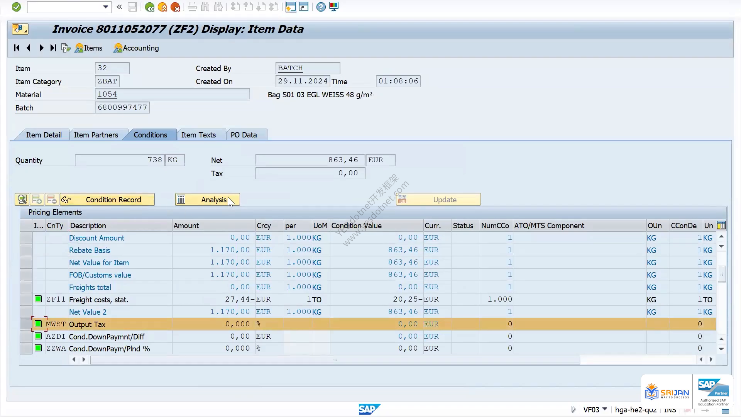Jump to the last item arrow icon
741x417 pixels.
53,48
